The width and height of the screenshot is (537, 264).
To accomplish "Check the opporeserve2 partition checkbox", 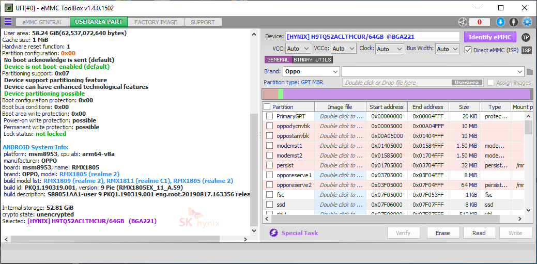I will point(269,185).
